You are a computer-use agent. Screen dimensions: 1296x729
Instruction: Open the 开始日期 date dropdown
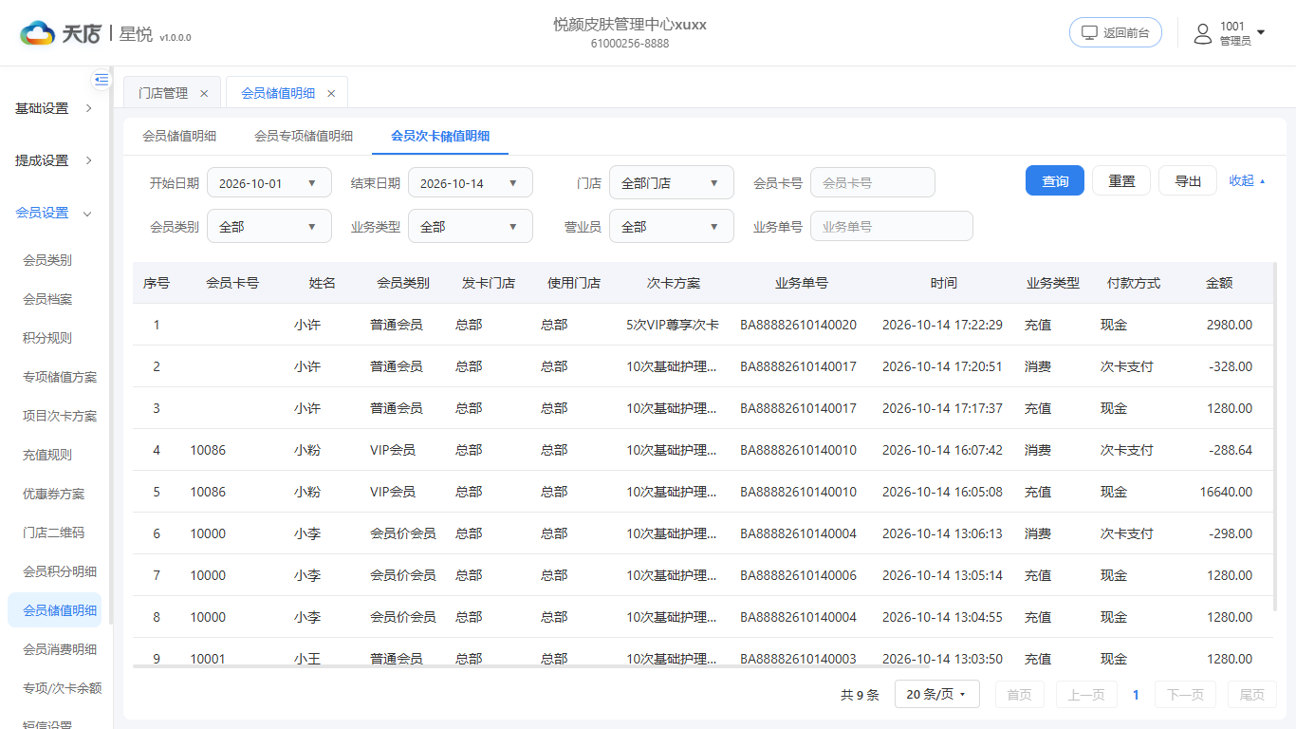click(269, 183)
